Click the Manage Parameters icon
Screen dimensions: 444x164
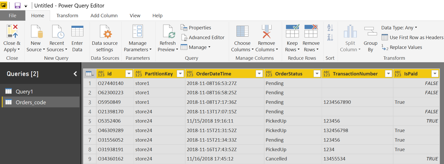(138, 31)
